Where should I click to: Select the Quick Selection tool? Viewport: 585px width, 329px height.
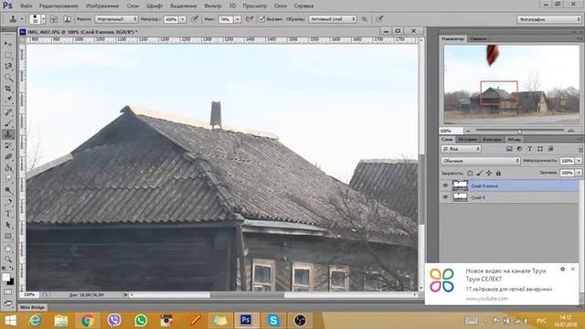8,78
